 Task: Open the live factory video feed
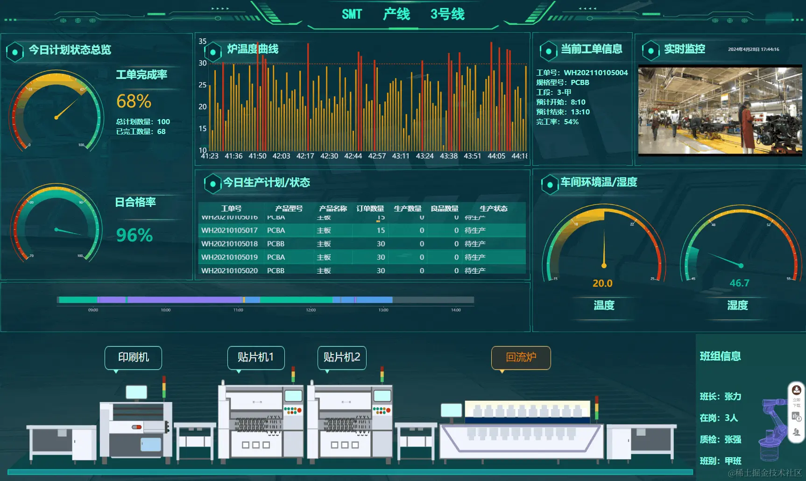(x=720, y=111)
